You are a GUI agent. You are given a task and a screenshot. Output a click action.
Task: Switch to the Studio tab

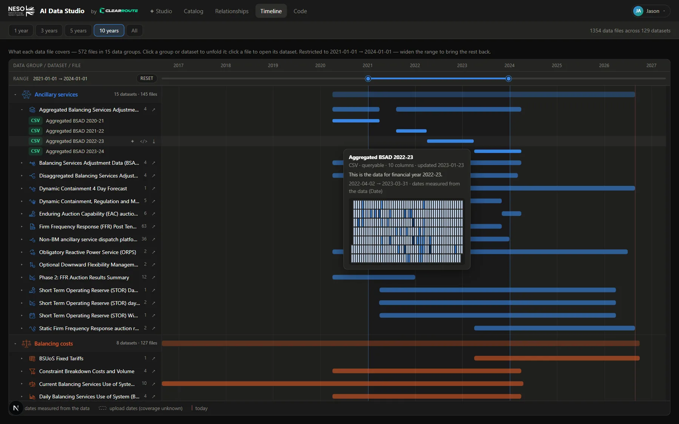tap(161, 11)
